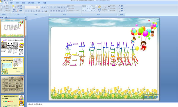
Task: Switch to the 动画 (Animations) ribbon tab
Action: point(23,3)
